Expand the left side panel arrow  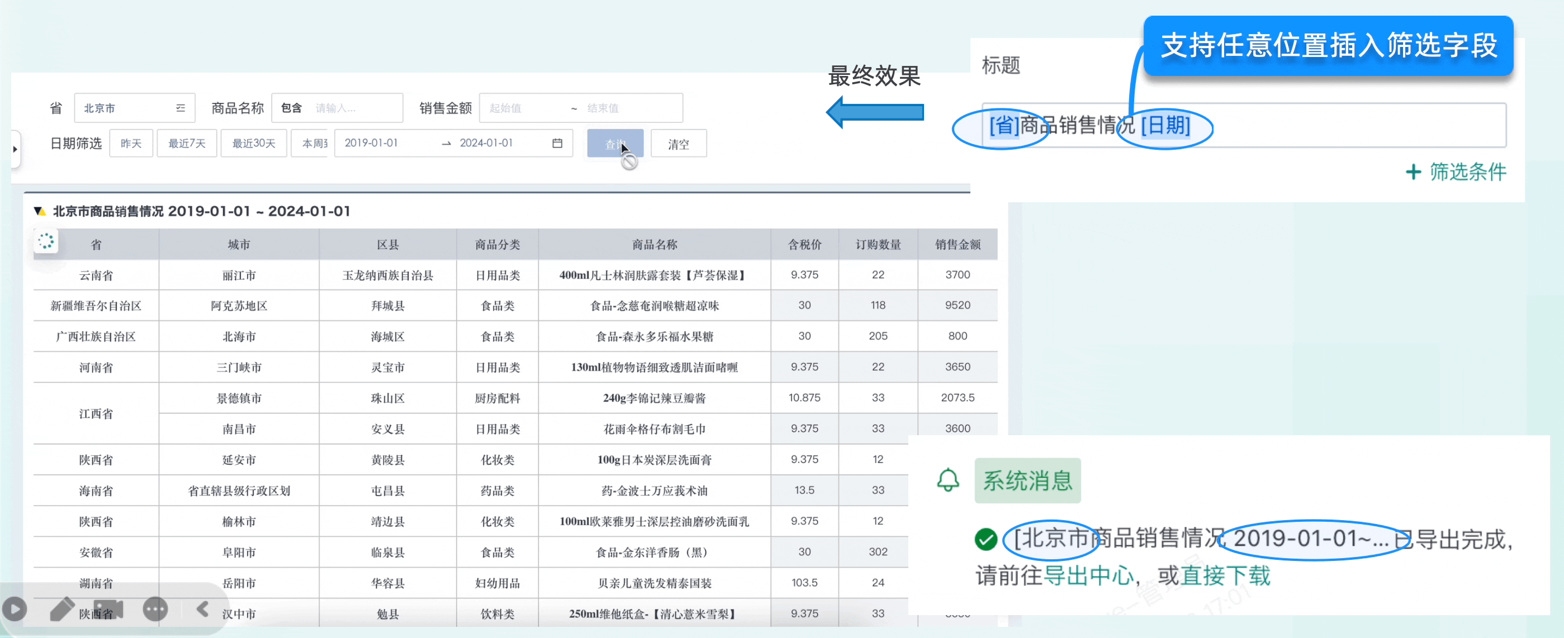click(x=15, y=149)
